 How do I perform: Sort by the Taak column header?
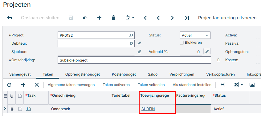coord(36,98)
